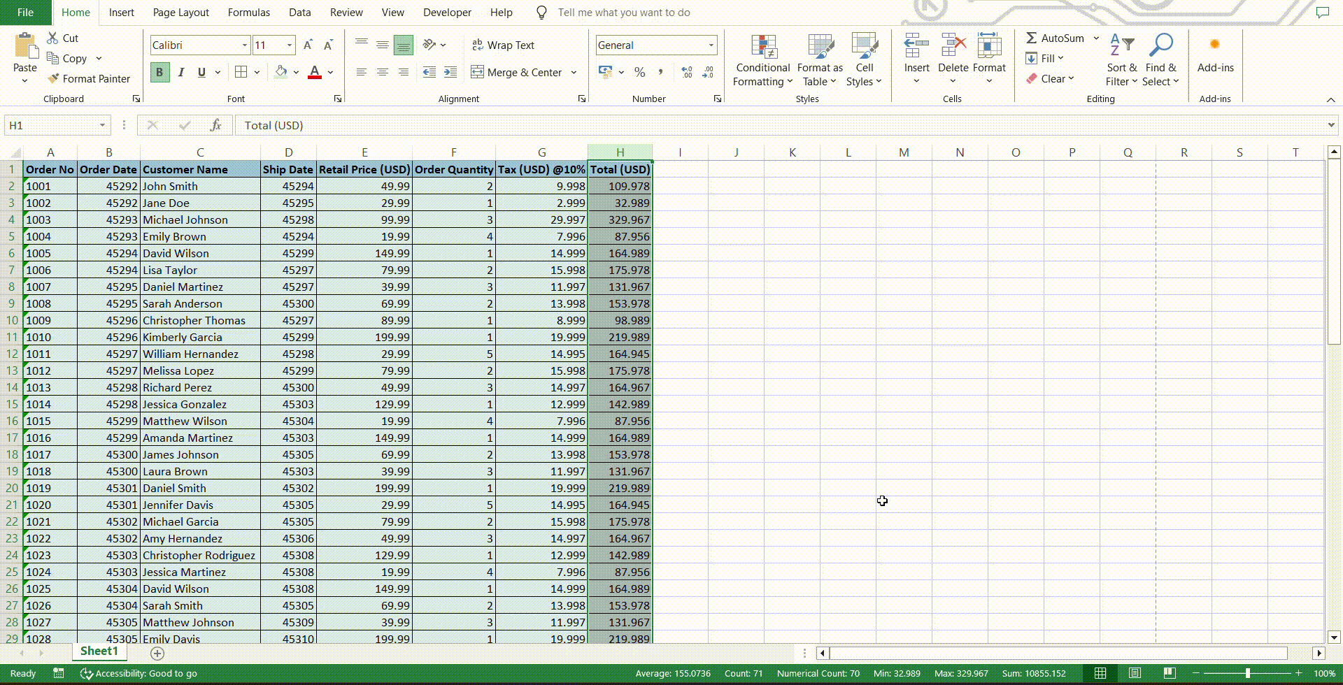Click the Add-ins button
The image size is (1343, 685).
tap(1215, 54)
